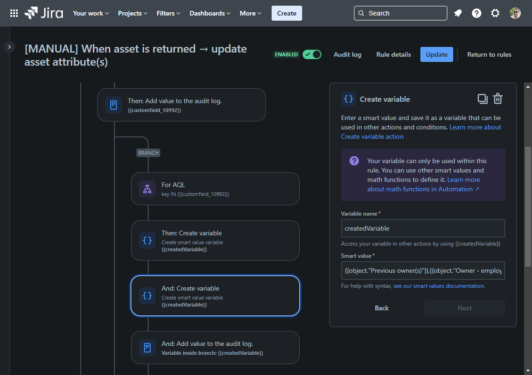
Task: Click the Jira logo
Action: tap(44, 13)
